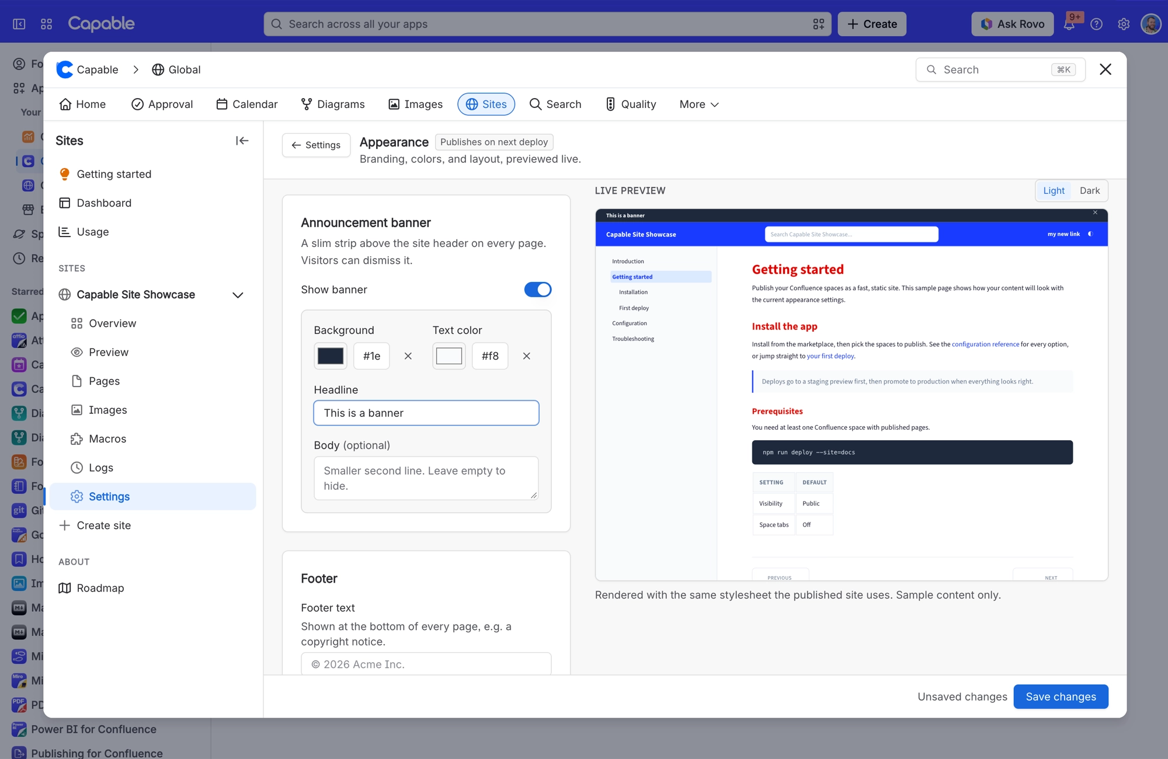
Task: Go to the Quality tab
Action: 631,105
